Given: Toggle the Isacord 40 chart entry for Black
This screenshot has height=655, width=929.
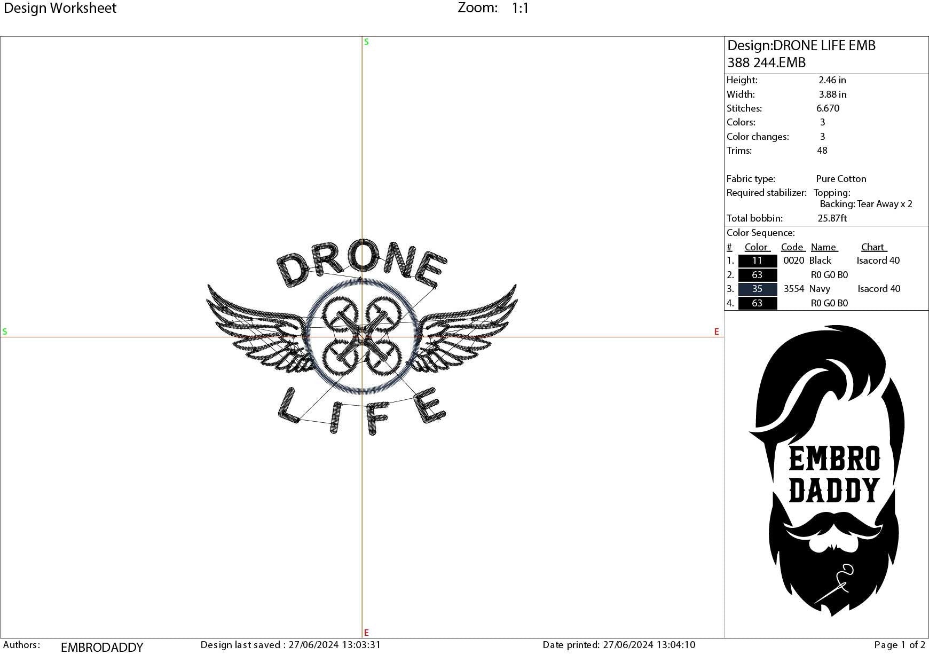Looking at the screenshot, I should point(878,261).
